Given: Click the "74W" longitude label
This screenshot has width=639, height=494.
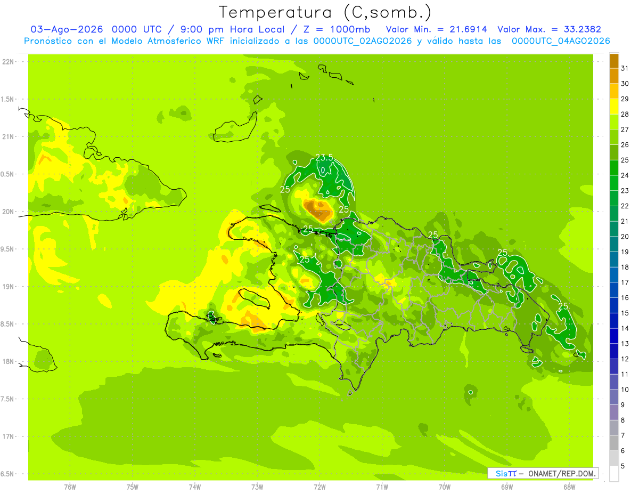Looking at the screenshot, I should (195, 487).
